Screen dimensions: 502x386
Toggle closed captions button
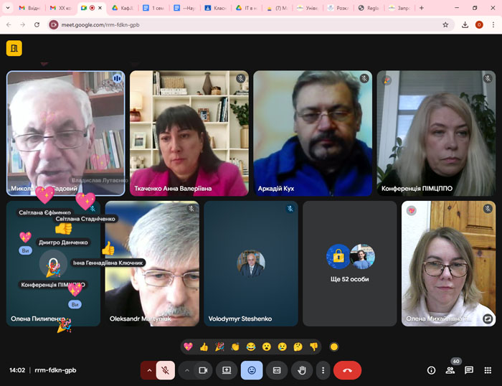coord(277,370)
